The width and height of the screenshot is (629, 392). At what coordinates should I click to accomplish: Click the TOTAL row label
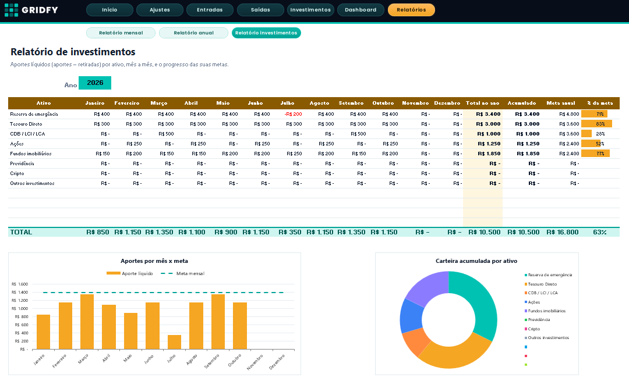coord(21,232)
